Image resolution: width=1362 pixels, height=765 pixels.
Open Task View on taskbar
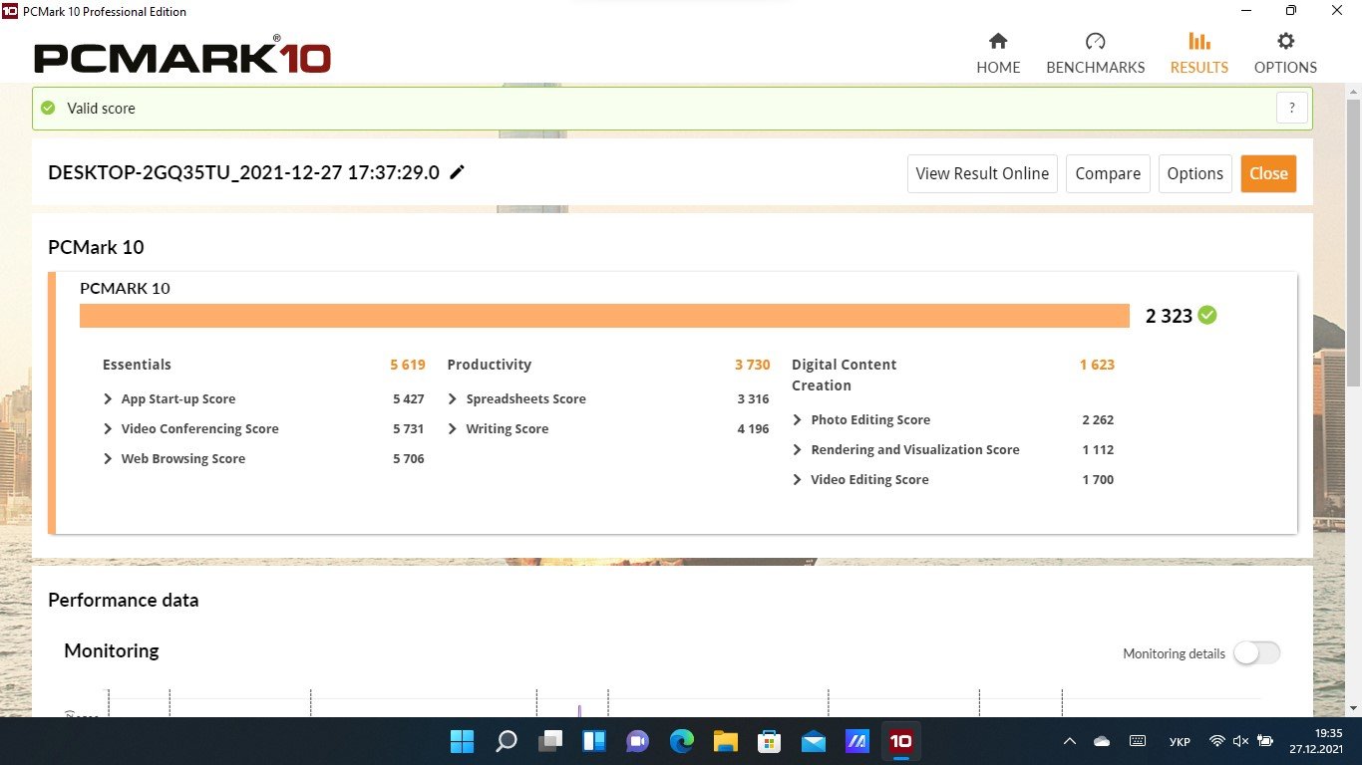pos(549,741)
